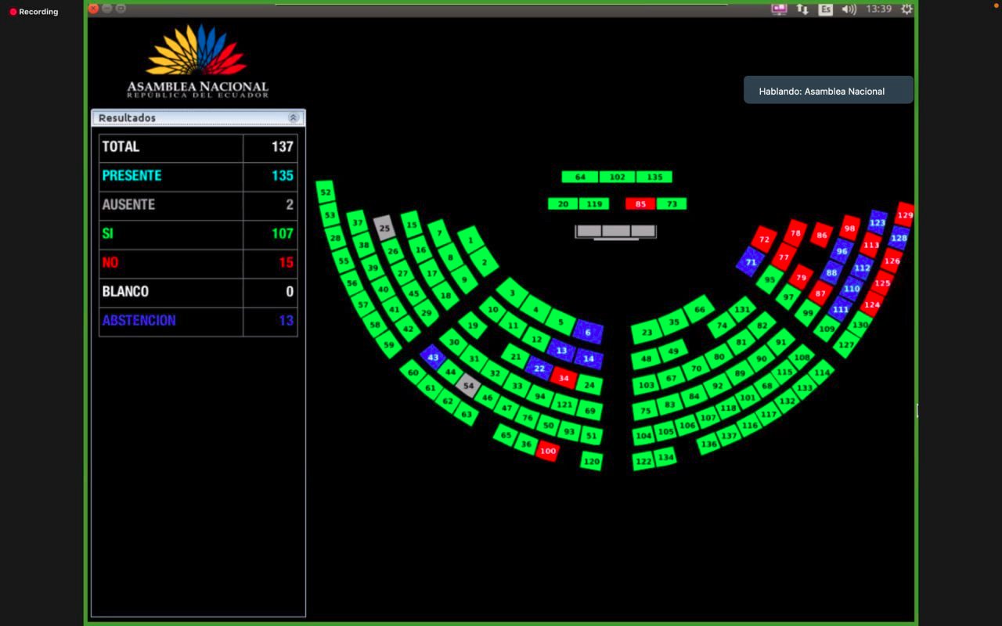Click the clock showing 13:39

pyautogui.click(x=878, y=9)
